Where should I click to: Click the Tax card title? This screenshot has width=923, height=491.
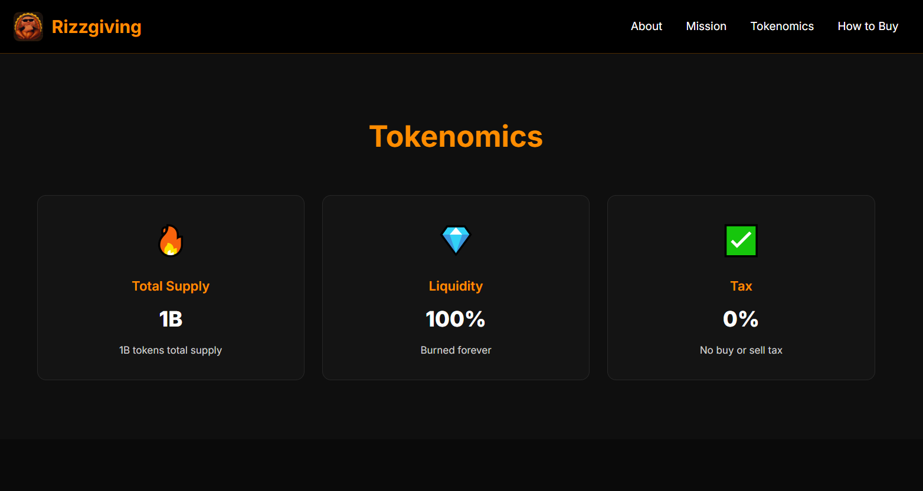(741, 286)
